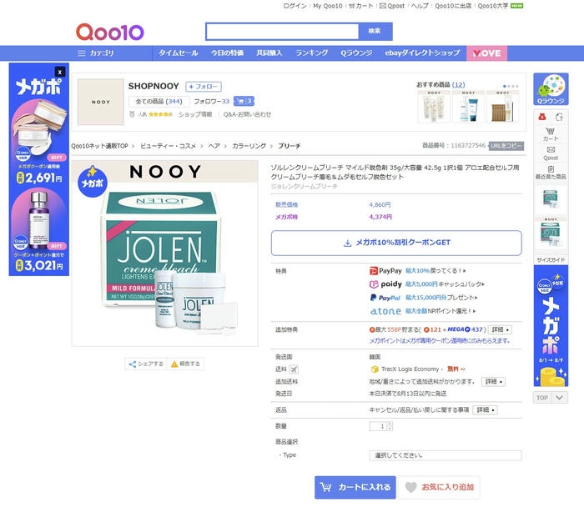The image size is (584, 507).
Task: Click into the top search field
Action: click(x=282, y=31)
